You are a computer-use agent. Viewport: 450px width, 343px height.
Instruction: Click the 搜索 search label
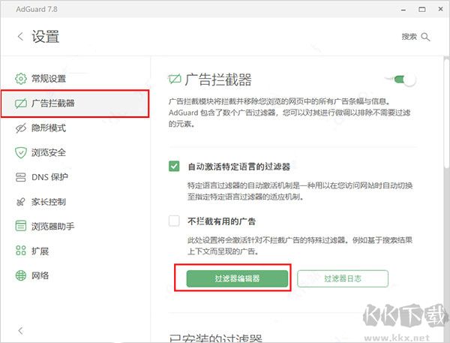tap(409, 37)
